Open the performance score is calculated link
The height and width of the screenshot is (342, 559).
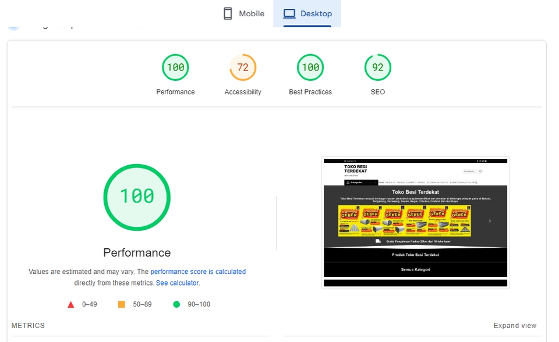(x=198, y=271)
